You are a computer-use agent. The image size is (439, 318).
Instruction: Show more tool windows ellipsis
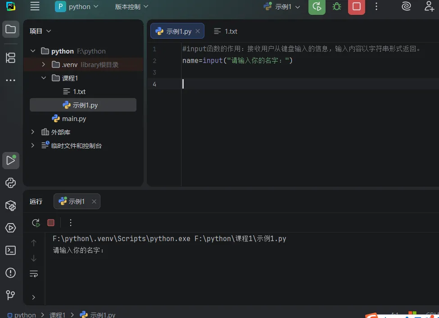point(11,80)
